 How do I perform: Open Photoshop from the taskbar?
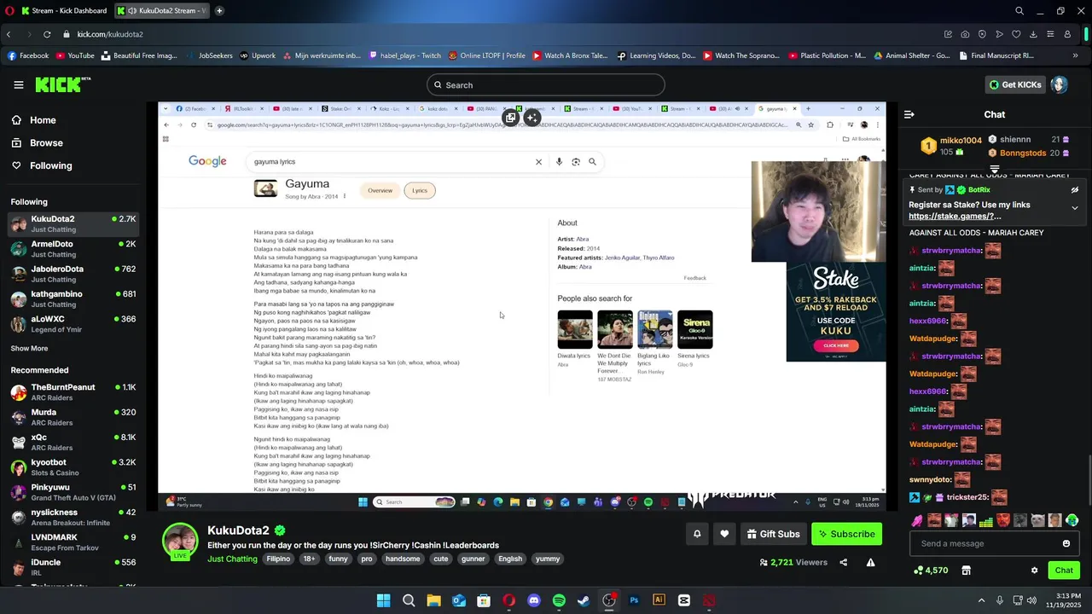click(x=634, y=600)
